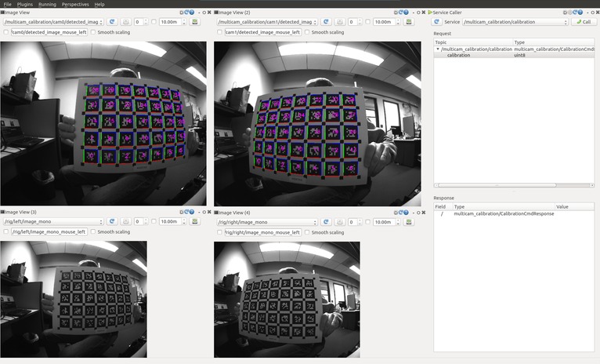Viewport: 600px width, 364px height.
Task: Open cam0 detected_image topic dropdown
Action: click(53, 22)
